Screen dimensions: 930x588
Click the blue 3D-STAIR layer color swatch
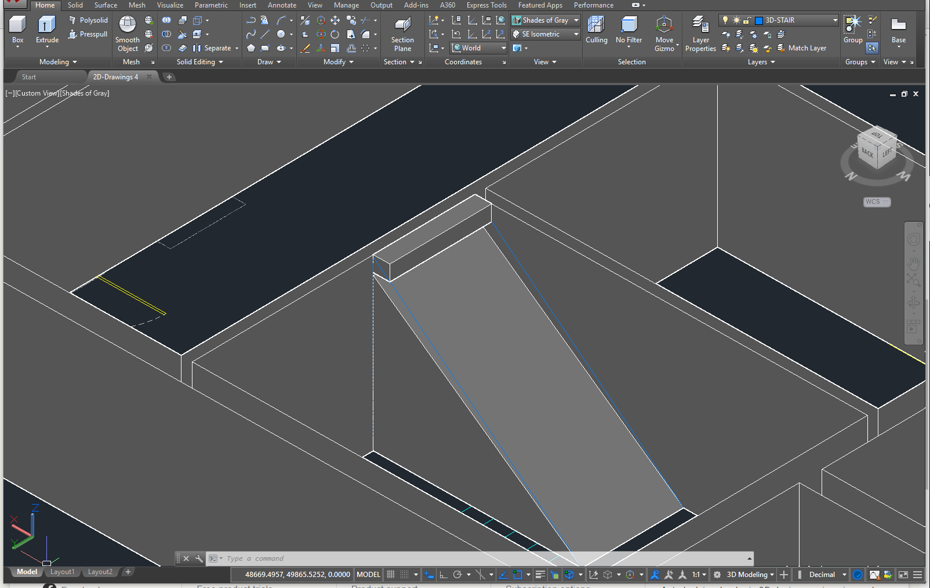coord(758,20)
